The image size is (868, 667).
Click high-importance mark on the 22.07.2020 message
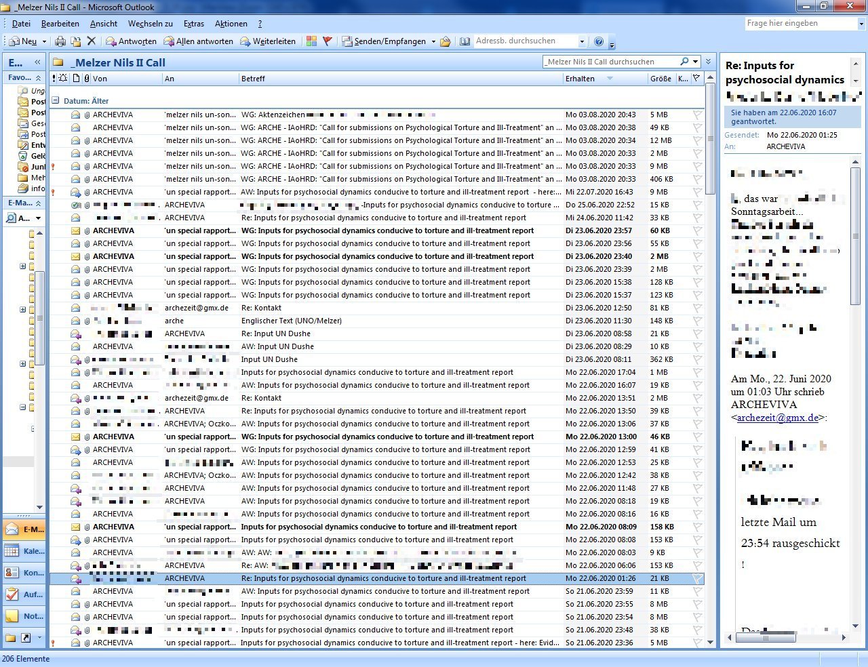click(54, 193)
